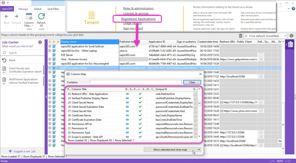The height and width of the screenshot is (163, 296).
Task: Click the delete view trash icon
Action: tap(240, 36)
